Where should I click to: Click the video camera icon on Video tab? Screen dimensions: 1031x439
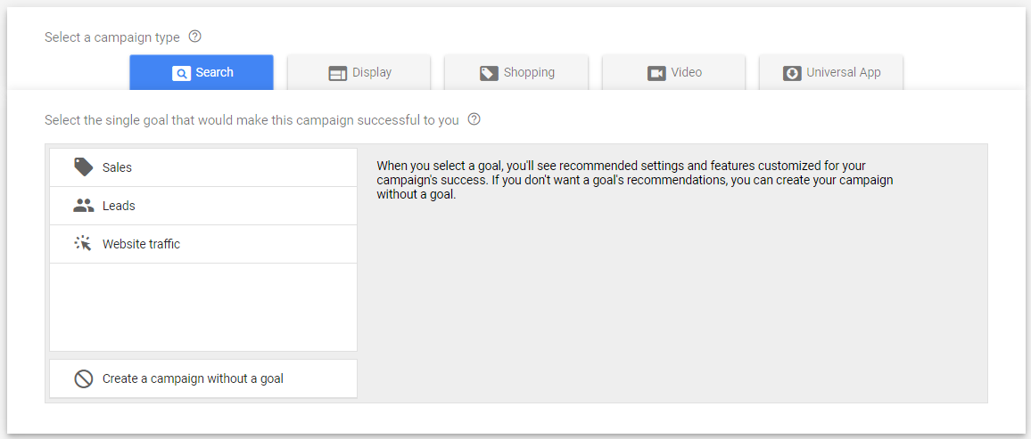(x=656, y=73)
